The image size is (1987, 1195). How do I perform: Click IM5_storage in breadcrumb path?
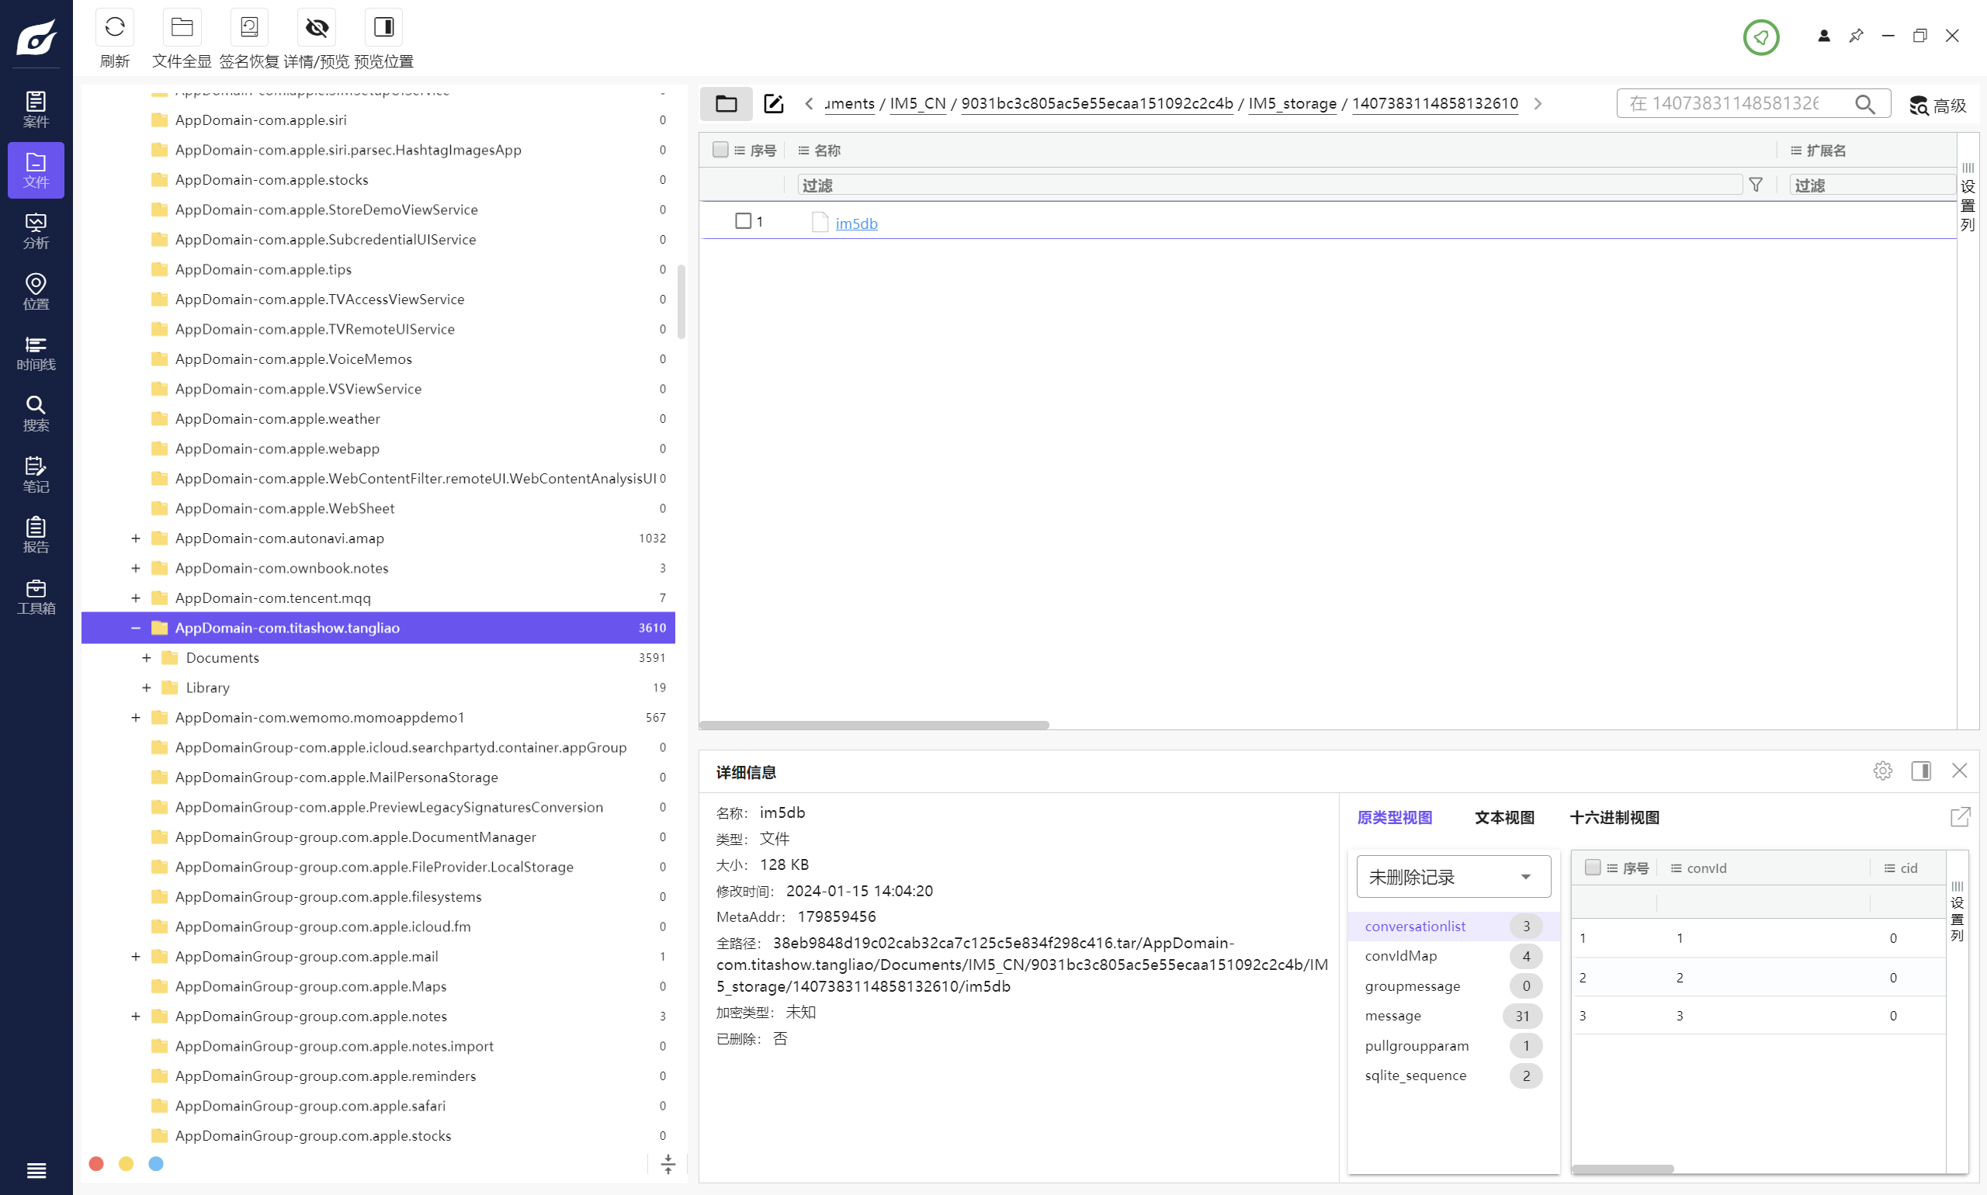(1292, 103)
